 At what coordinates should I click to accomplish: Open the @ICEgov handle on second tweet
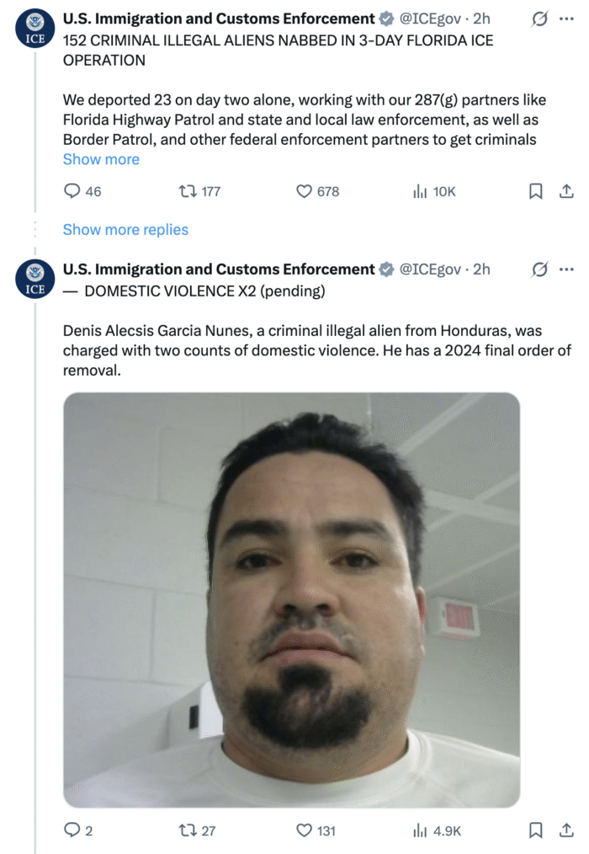[430, 269]
